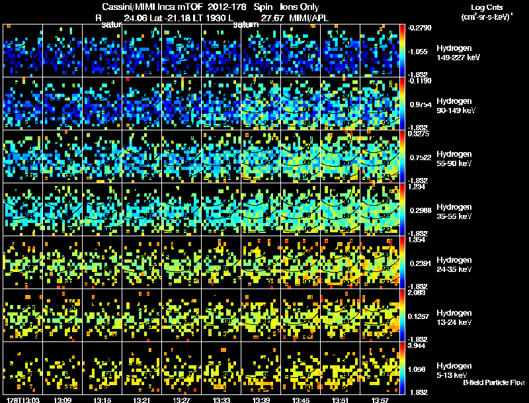Image resolution: width=529 pixels, height=403 pixels.
Task: Click the 'Ions Only' text in the title
Action: 300,7
